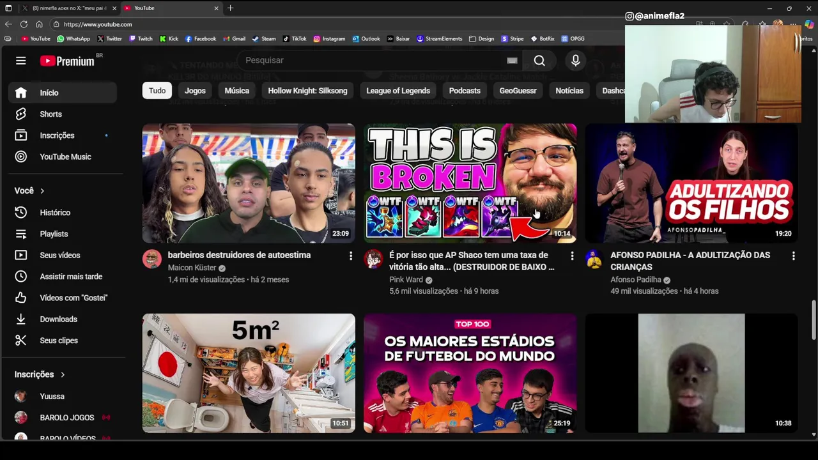Image resolution: width=818 pixels, height=460 pixels.
Task: Open Twitch bookmark
Action: (141, 38)
